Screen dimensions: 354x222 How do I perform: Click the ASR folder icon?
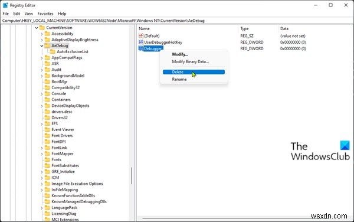[47, 63]
